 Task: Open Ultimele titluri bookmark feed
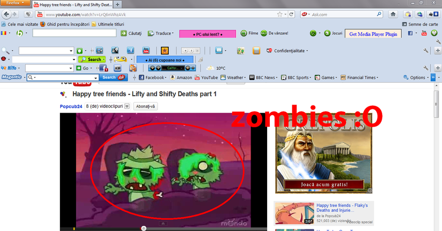tap(107, 24)
